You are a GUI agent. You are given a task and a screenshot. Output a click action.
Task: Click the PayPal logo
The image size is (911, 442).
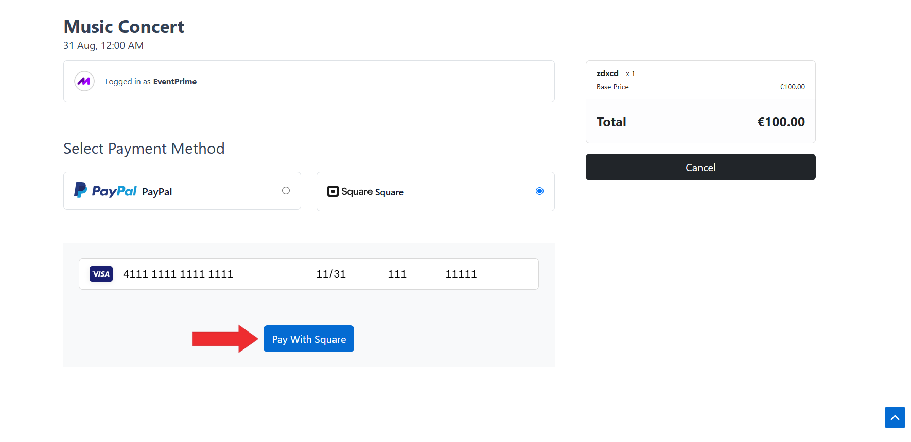(106, 191)
